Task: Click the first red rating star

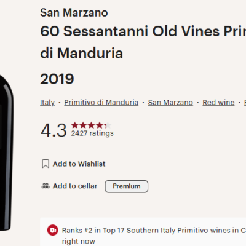Action: click(75, 125)
